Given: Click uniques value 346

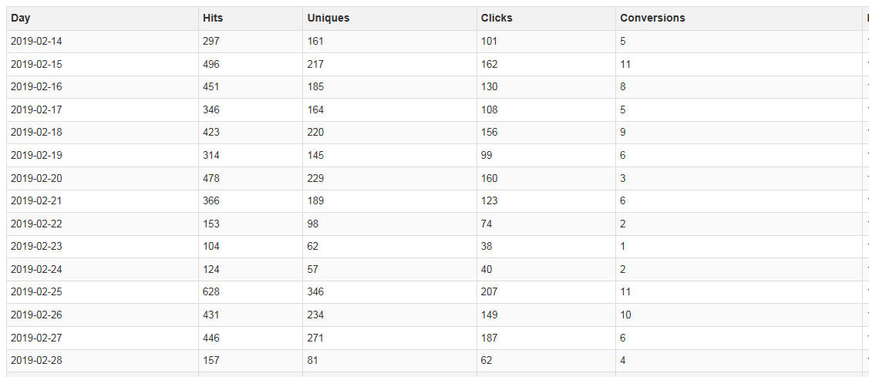Looking at the screenshot, I should (315, 292).
